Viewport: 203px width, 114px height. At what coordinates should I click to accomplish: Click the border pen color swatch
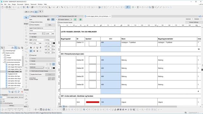[54, 68]
